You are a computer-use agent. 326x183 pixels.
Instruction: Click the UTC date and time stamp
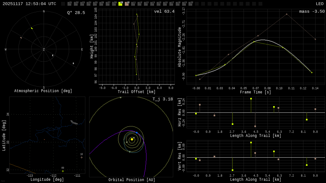tap(29, 4)
